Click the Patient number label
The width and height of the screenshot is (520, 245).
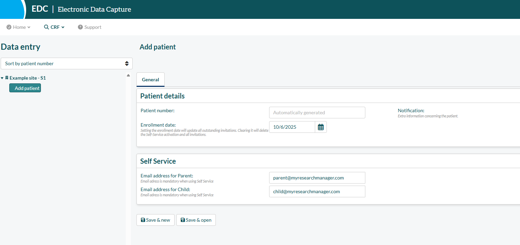[x=158, y=110]
